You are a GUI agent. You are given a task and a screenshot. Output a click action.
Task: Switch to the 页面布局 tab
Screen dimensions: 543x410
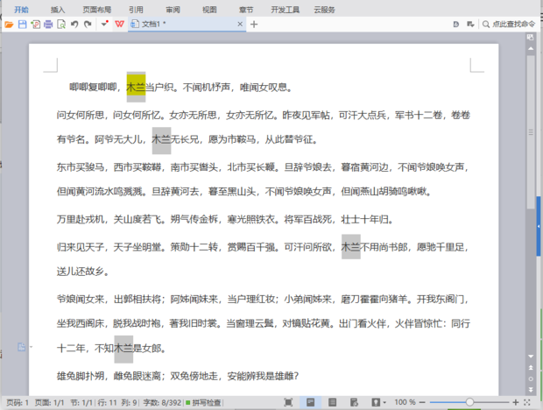(97, 10)
